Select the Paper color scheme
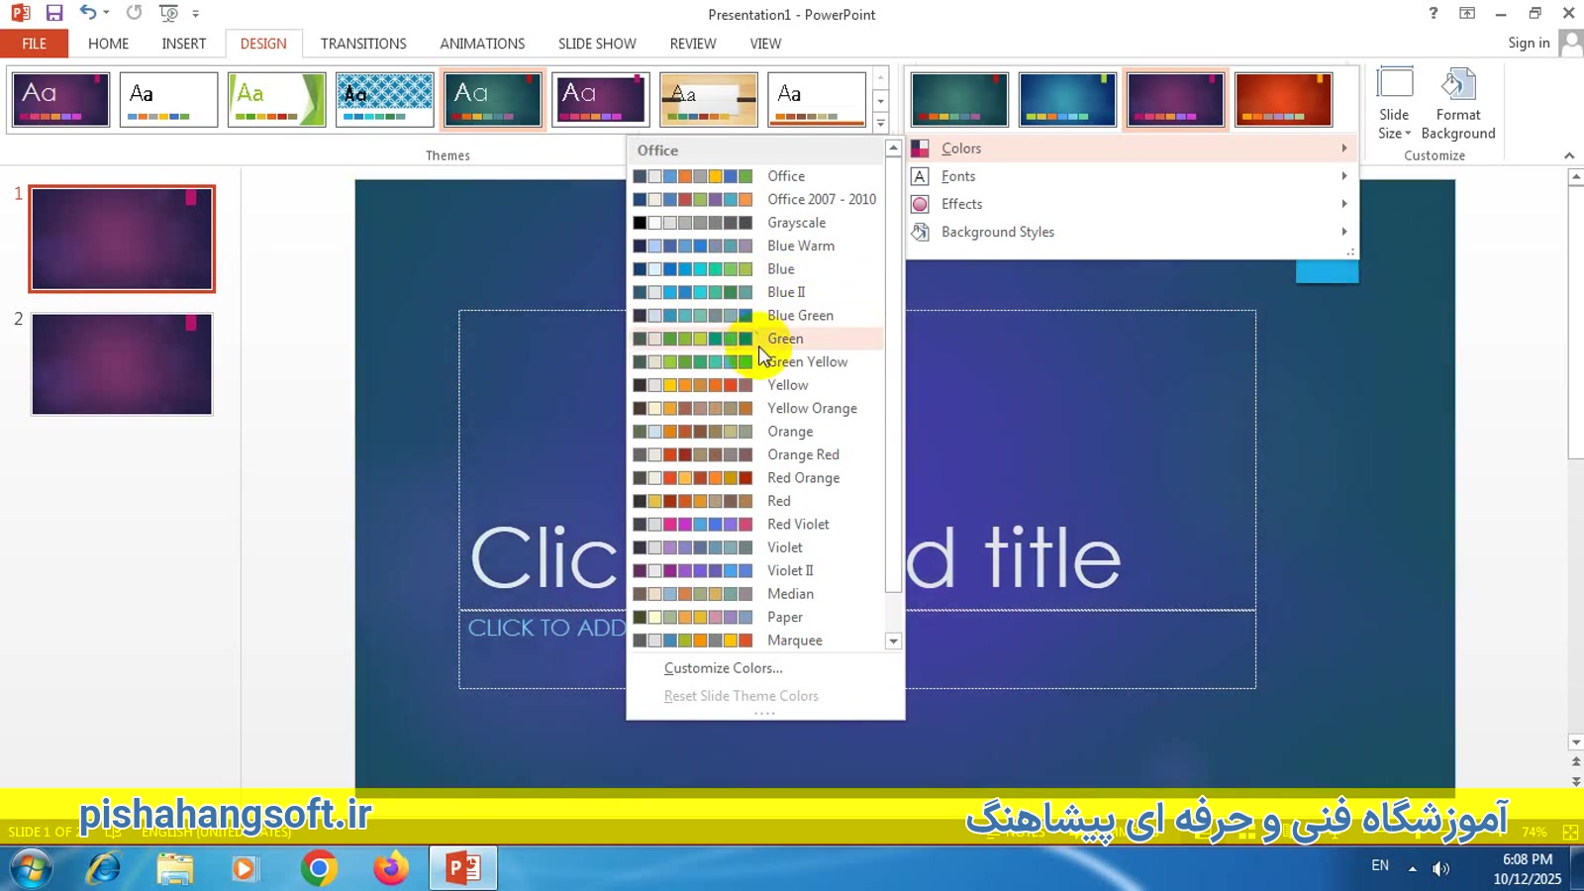This screenshot has height=891, width=1584. 757,617
